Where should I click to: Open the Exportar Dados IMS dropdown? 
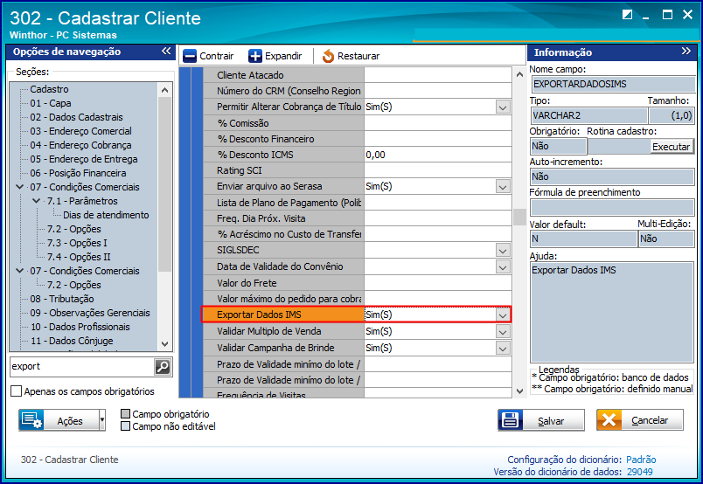pyautogui.click(x=503, y=315)
